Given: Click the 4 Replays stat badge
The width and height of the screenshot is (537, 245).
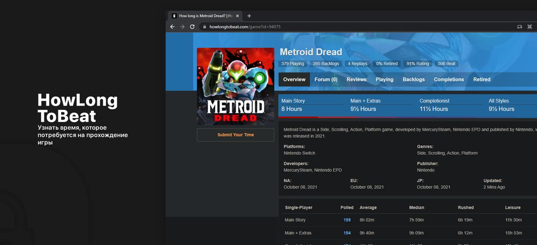Looking at the screenshot, I should tap(358, 64).
